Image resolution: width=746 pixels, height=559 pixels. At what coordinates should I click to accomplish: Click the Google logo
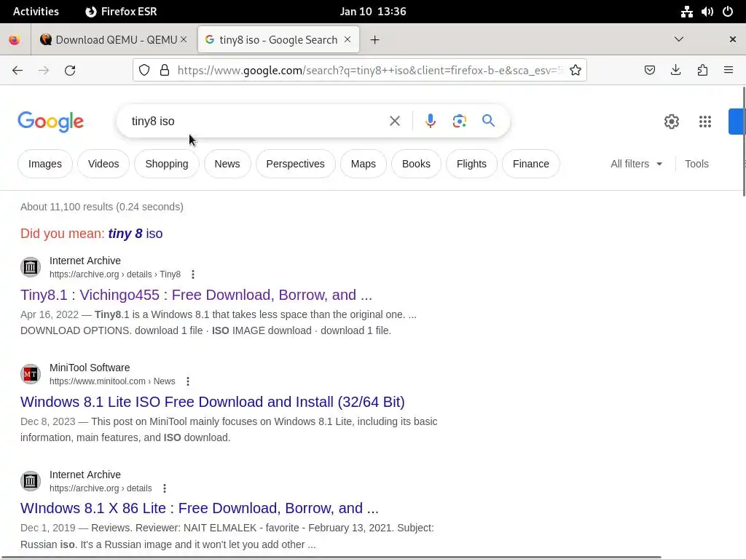(x=50, y=122)
